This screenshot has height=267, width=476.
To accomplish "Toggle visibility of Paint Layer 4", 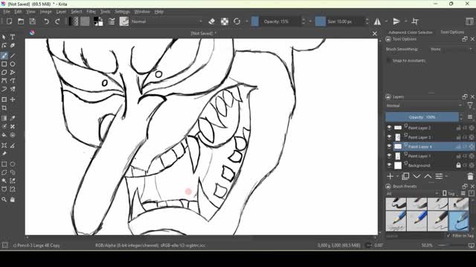I will coord(389,147).
